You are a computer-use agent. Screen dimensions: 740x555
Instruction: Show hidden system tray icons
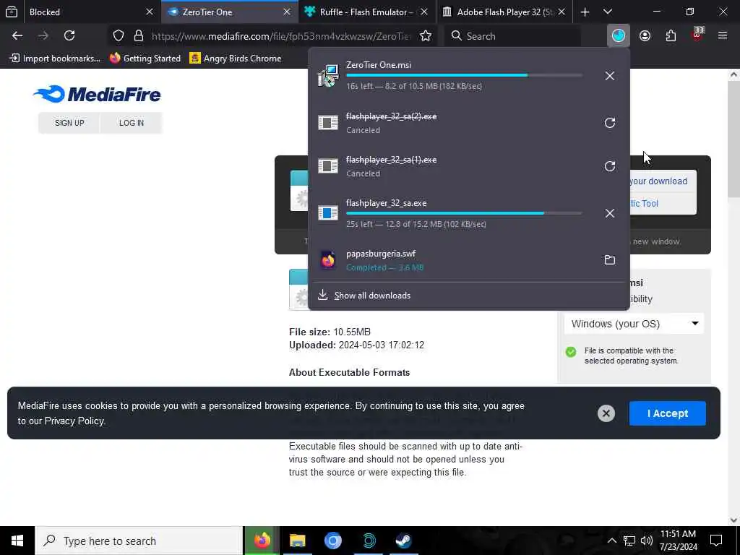(611, 541)
